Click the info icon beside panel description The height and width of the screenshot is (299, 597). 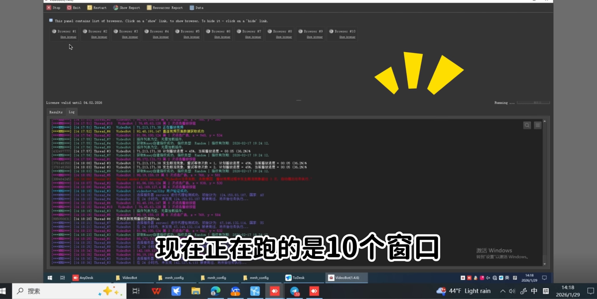[51, 20]
